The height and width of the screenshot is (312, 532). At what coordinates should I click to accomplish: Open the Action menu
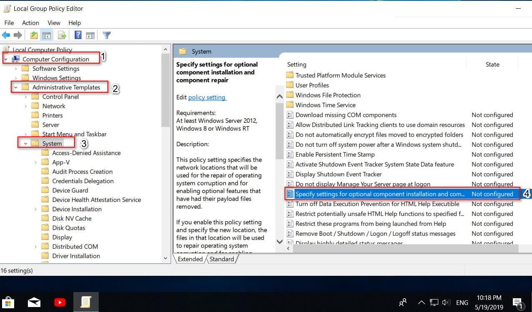coord(30,23)
